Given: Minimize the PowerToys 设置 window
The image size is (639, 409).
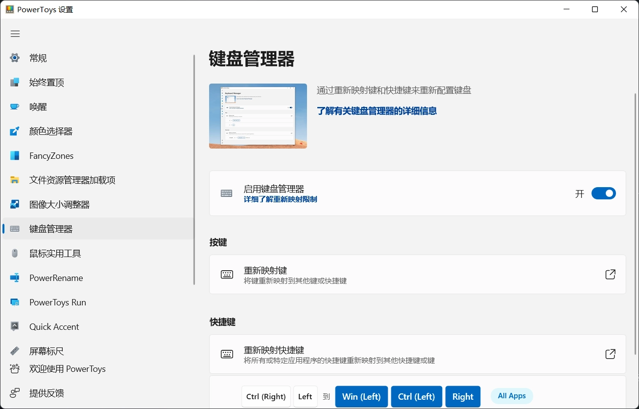Looking at the screenshot, I should (x=566, y=9).
